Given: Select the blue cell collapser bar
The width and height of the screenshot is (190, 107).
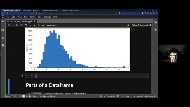Looking at the screenshot, I should pos(9,86).
